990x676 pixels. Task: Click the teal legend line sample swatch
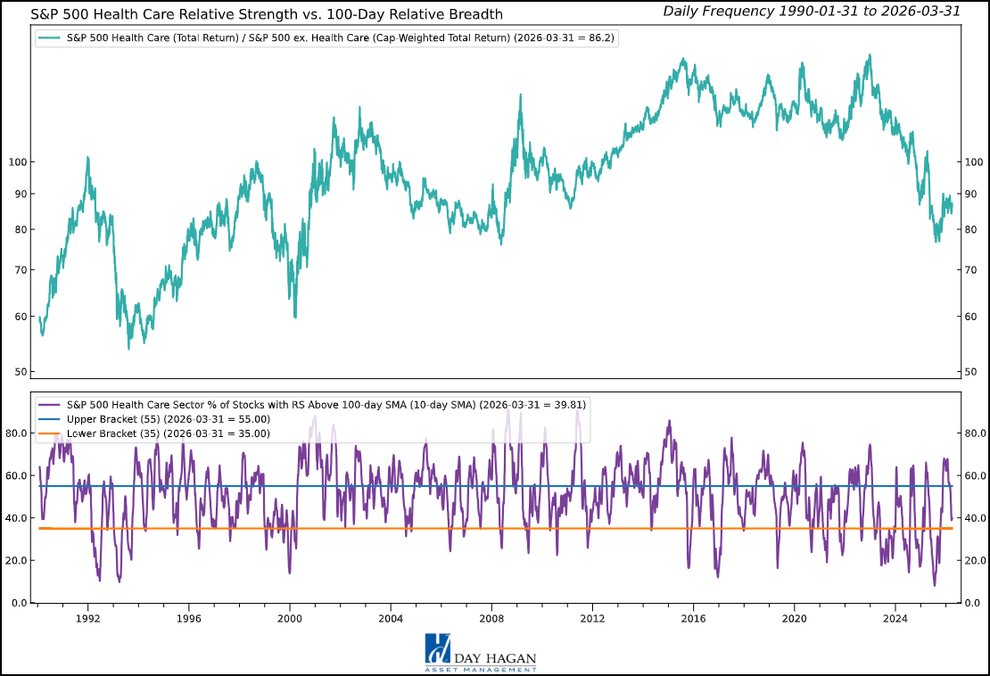pyautogui.click(x=50, y=38)
